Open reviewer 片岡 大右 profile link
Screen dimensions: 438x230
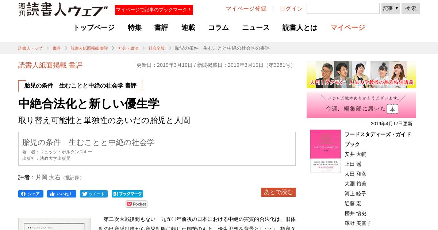point(48,177)
